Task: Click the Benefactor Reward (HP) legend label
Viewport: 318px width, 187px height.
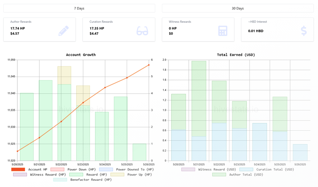Action: click(x=91, y=180)
